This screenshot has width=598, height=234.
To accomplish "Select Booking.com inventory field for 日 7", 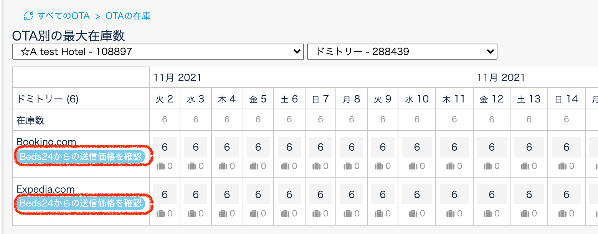I will 320,147.
